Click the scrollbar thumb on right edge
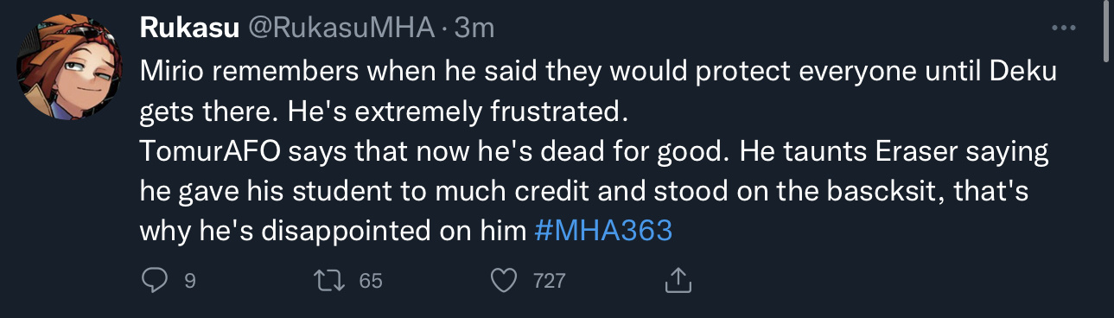 1108,31
